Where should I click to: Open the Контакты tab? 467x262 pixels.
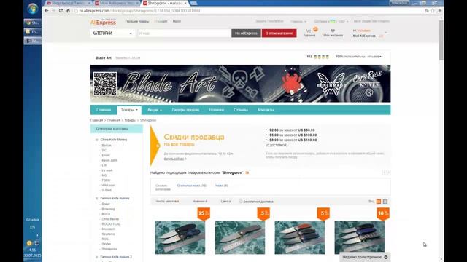(x=266, y=110)
